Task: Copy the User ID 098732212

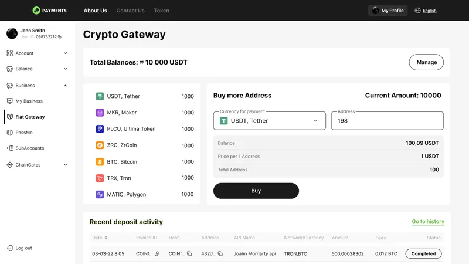Action: 60,37
